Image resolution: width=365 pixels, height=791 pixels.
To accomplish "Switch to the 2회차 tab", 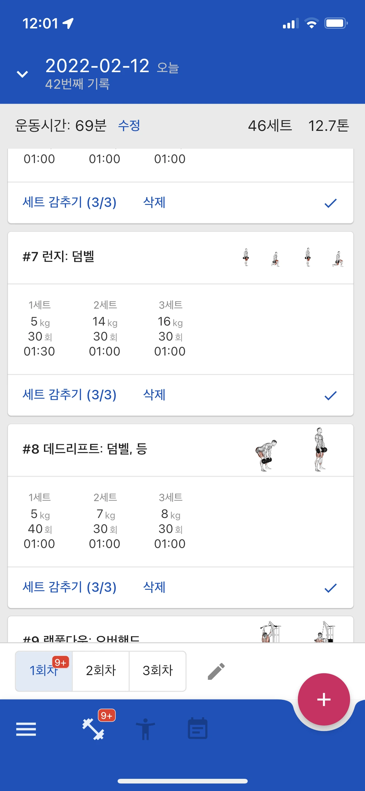I will pyautogui.click(x=101, y=671).
